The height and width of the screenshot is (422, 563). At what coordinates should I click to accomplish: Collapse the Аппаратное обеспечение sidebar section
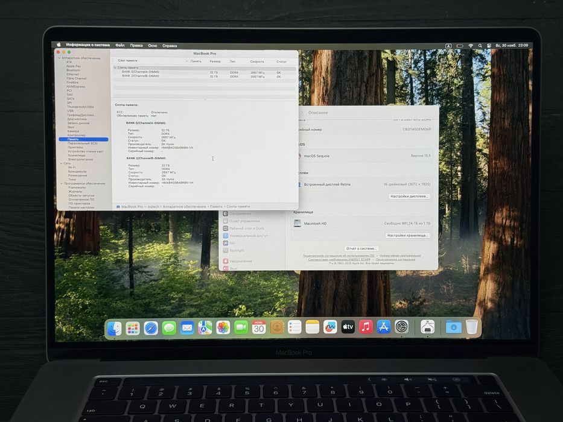60,58
